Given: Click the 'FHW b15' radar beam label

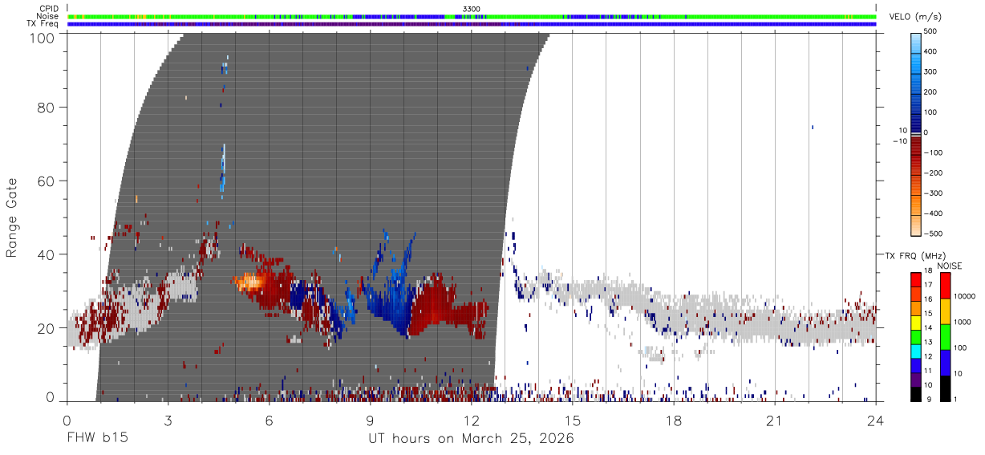Looking at the screenshot, I should coord(96,439).
